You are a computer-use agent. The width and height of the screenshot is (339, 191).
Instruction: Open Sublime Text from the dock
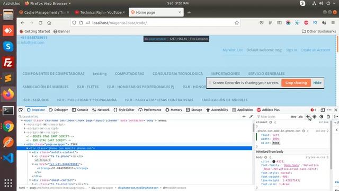(8, 79)
